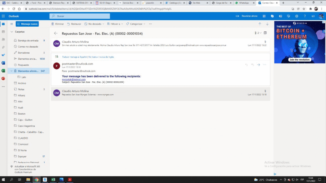The image size is (326, 183).
Task: Open Excel from the Windows taskbar
Action: click(53, 180)
